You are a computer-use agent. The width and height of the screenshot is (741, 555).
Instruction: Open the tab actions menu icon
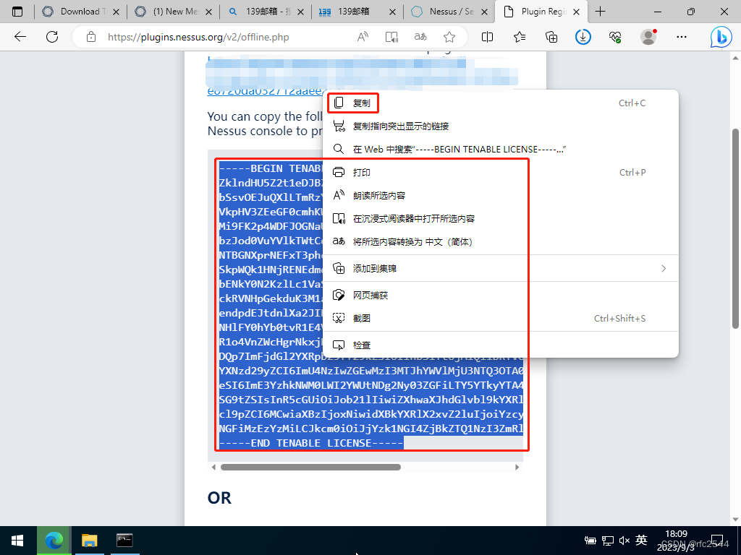point(17,12)
